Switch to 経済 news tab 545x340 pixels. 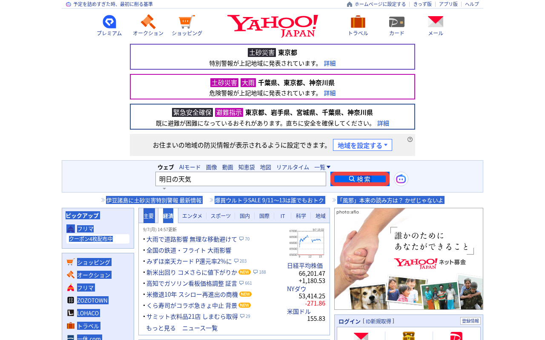(168, 216)
